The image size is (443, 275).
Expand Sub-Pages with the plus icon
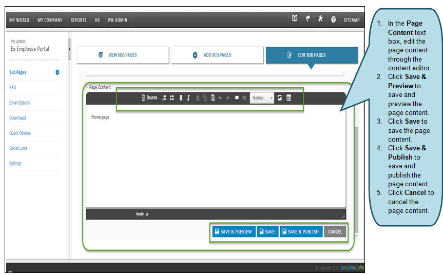pos(57,72)
